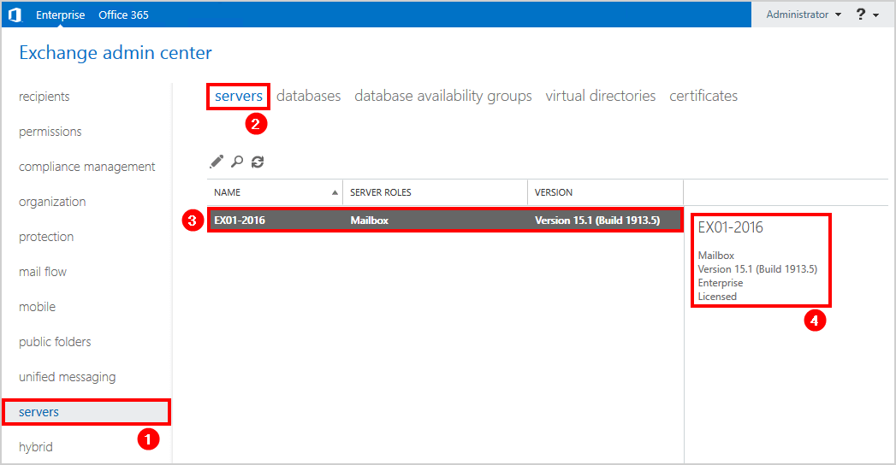Open database availability groups tab

(442, 96)
